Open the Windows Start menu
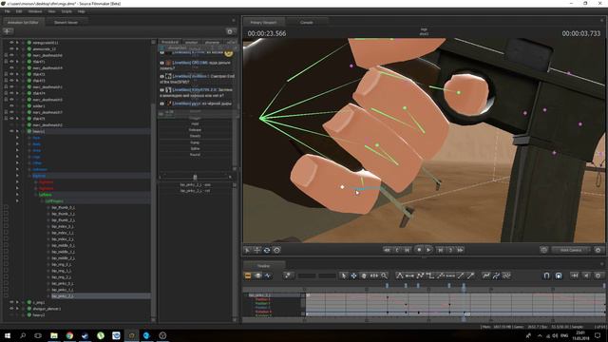 coord(8,335)
